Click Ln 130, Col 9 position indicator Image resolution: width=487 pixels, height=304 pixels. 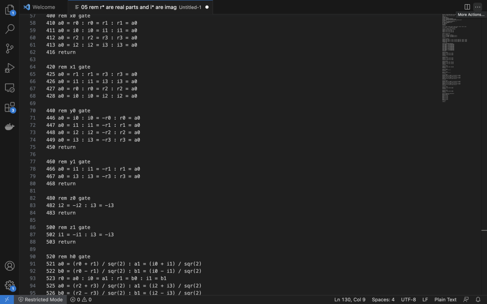point(350,300)
